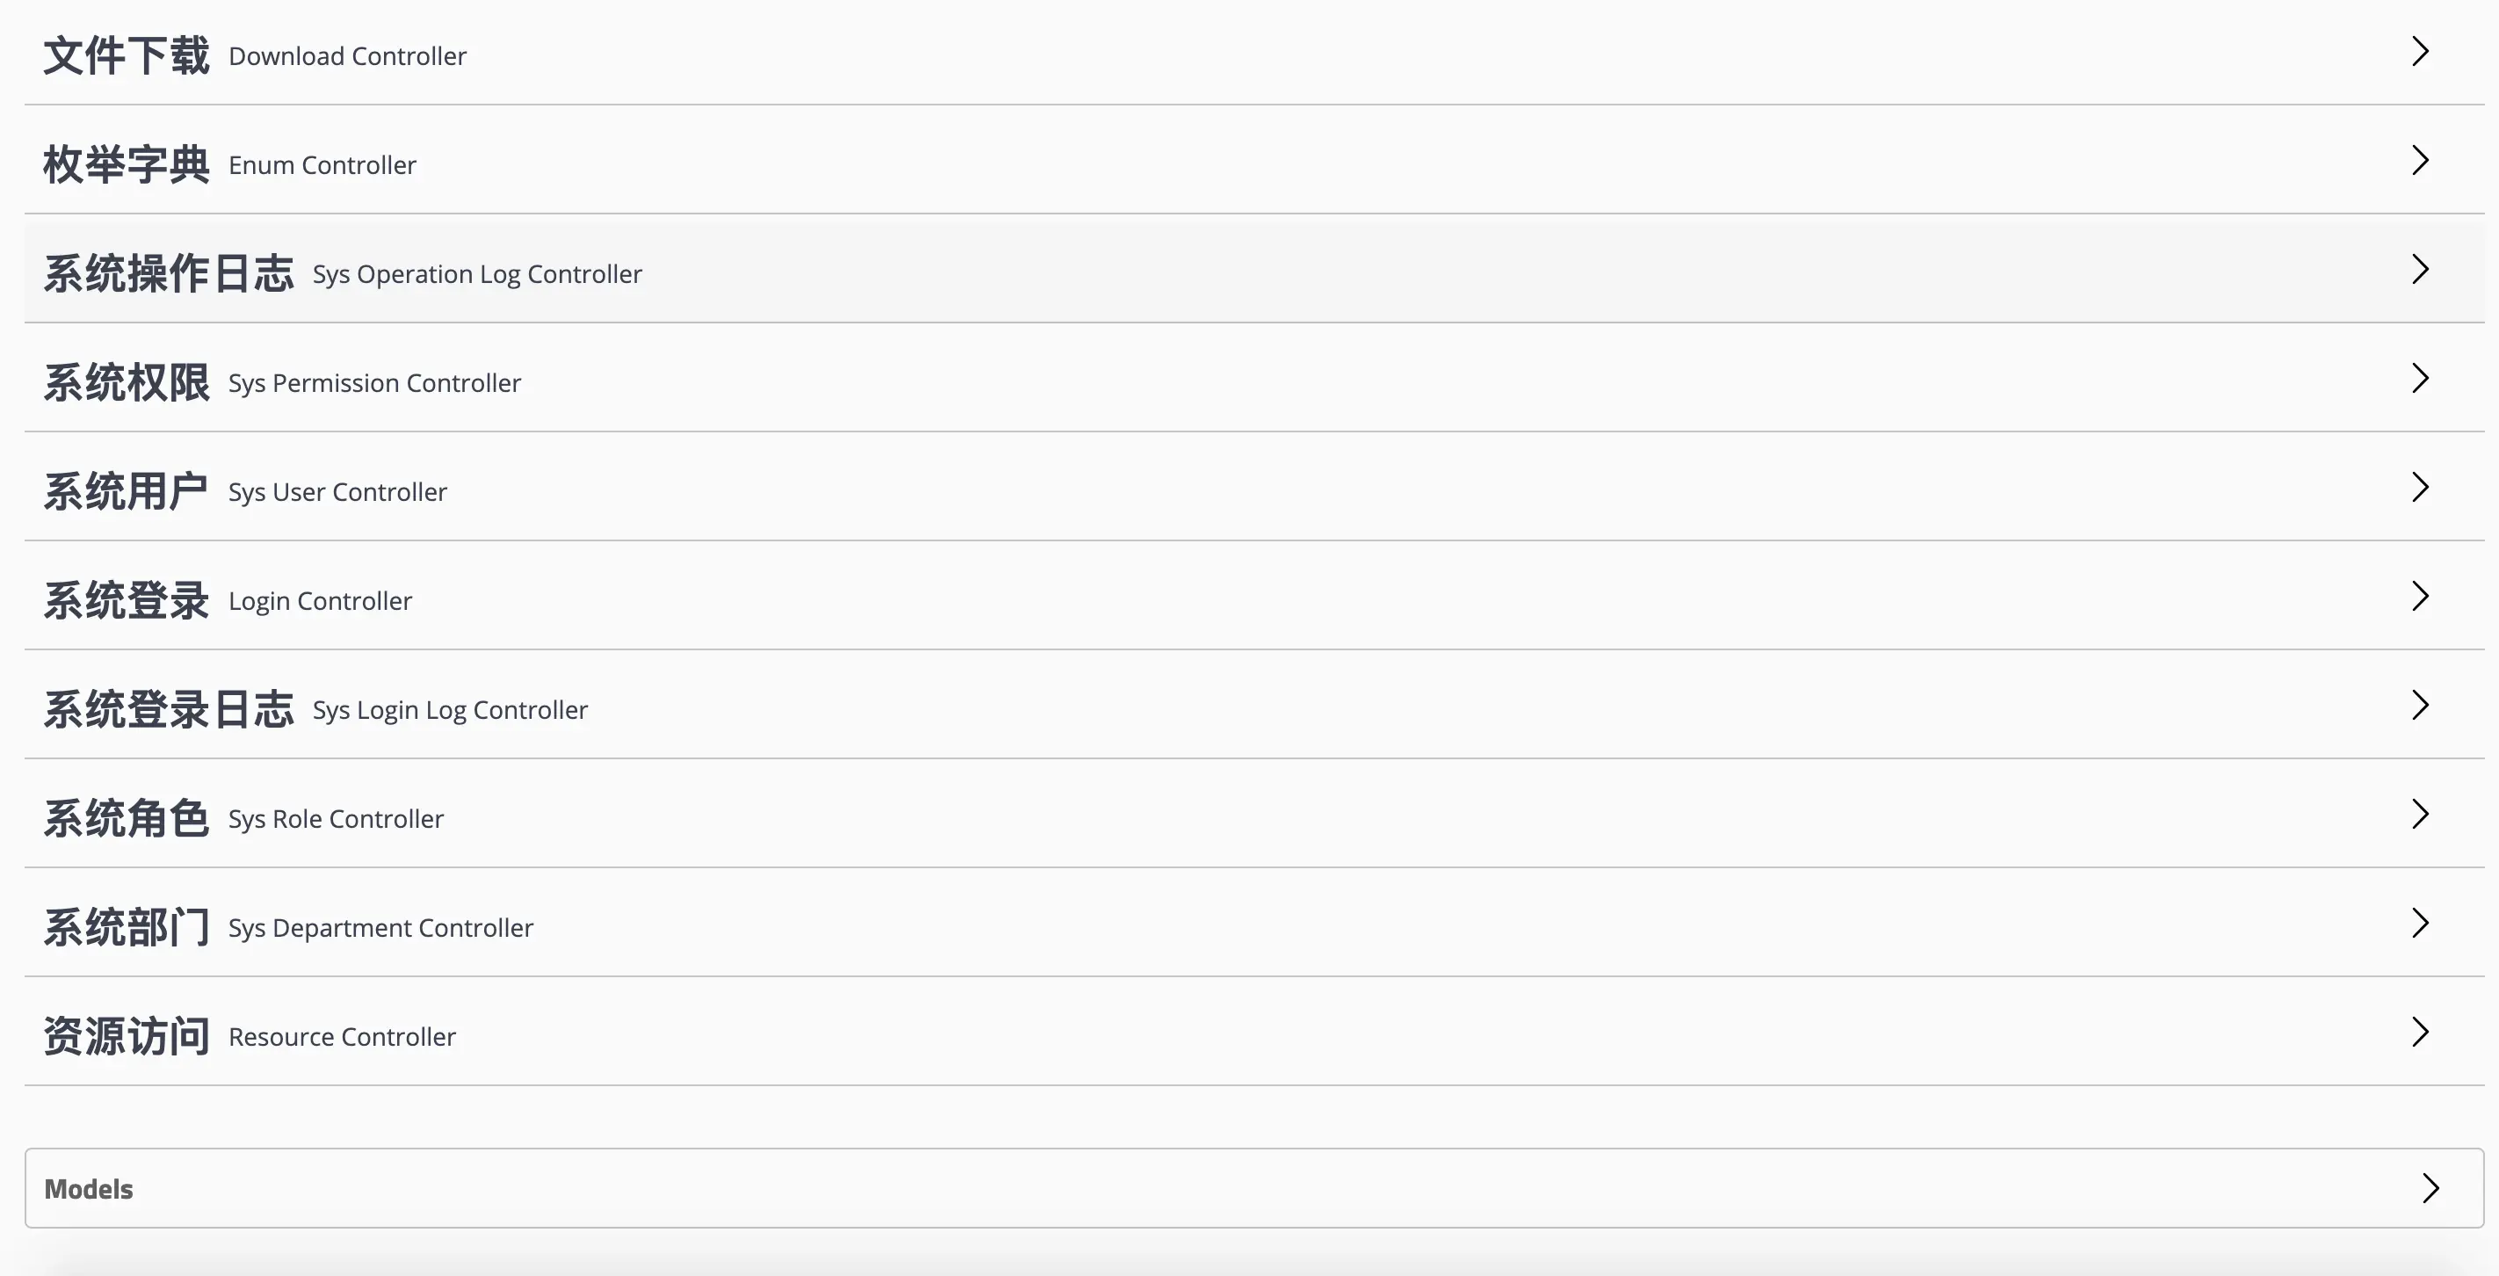The height and width of the screenshot is (1276, 2499).
Task: Expand the 系统权限 Sys Permission Controller section
Action: tap(2419, 379)
